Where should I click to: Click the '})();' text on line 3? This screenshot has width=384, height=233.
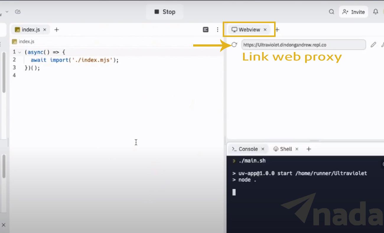[32, 68]
